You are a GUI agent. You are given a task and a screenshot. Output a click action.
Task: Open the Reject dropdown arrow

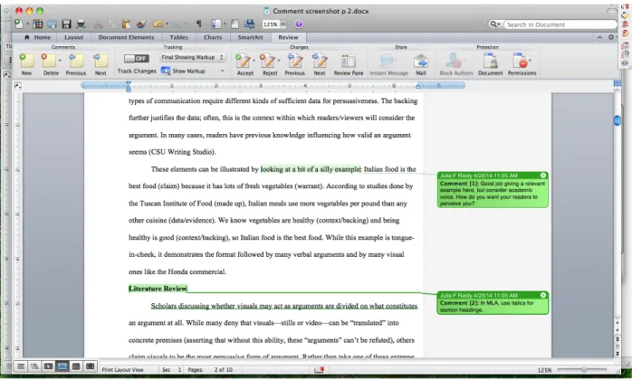tap(279, 61)
